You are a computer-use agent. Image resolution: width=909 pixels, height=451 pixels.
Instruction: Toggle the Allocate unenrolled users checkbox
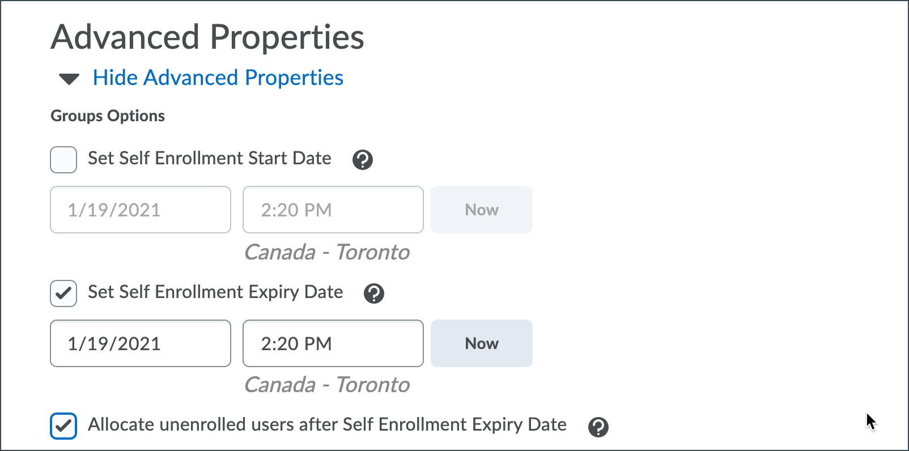coord(63,426)
